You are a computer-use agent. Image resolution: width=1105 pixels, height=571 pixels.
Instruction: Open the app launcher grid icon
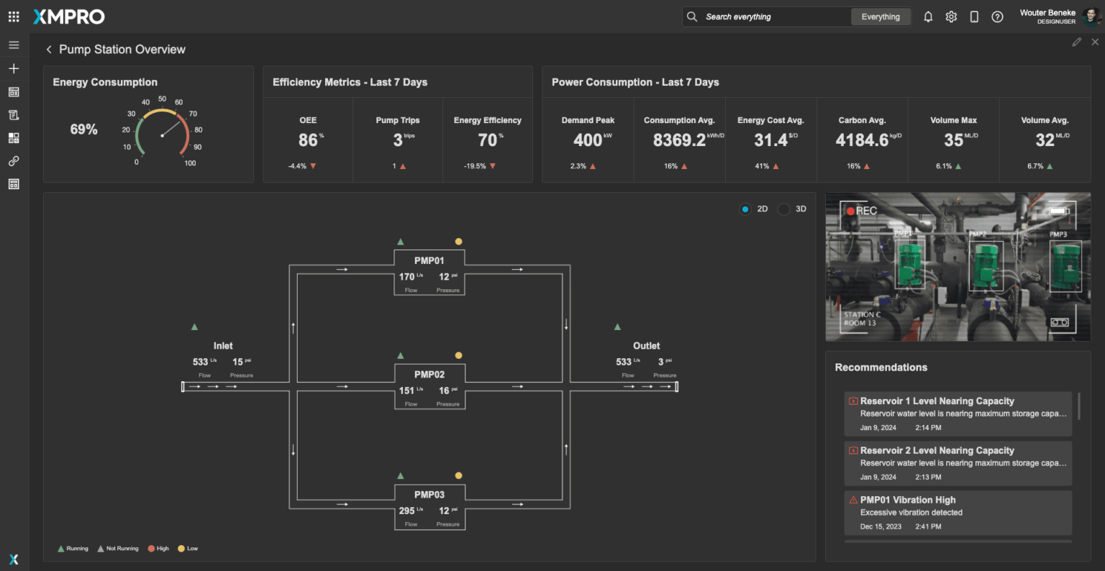tap(14, 17)
